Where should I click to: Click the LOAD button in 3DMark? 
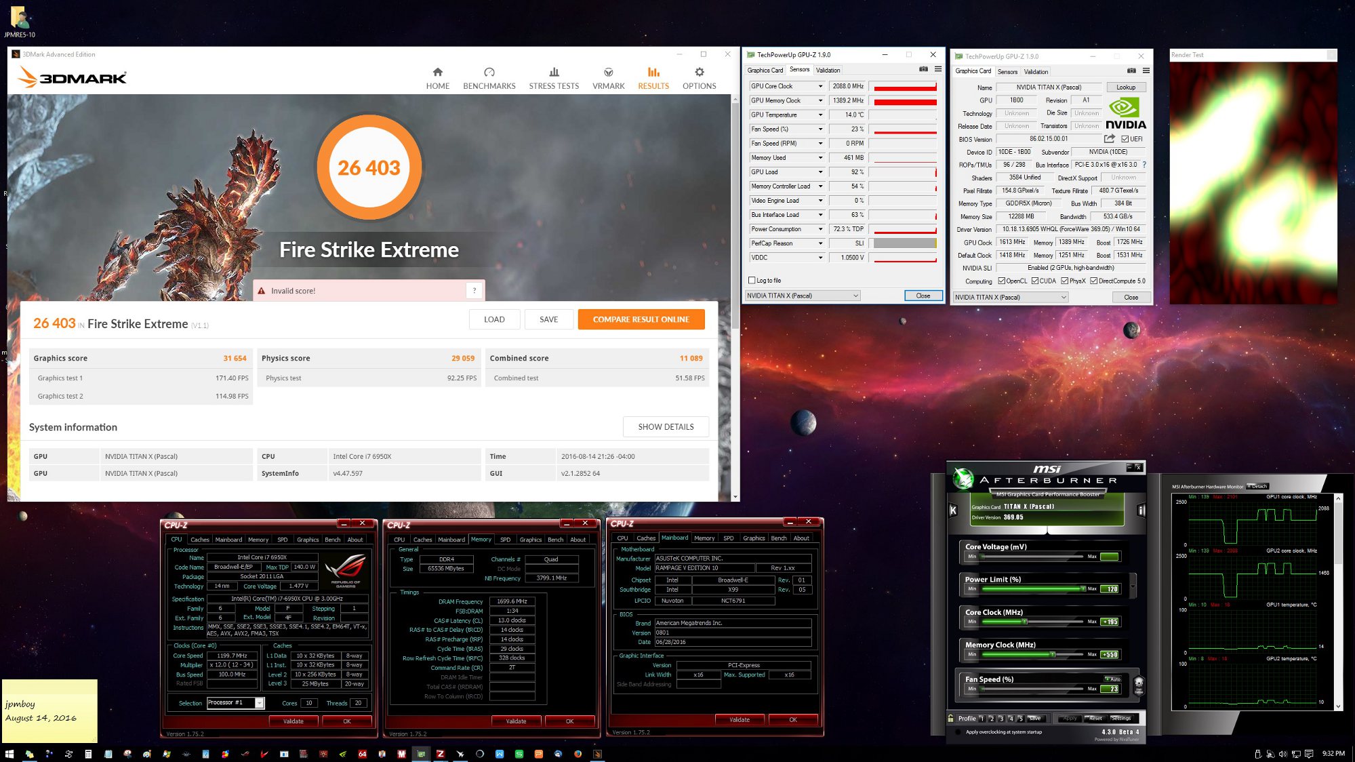494,319
